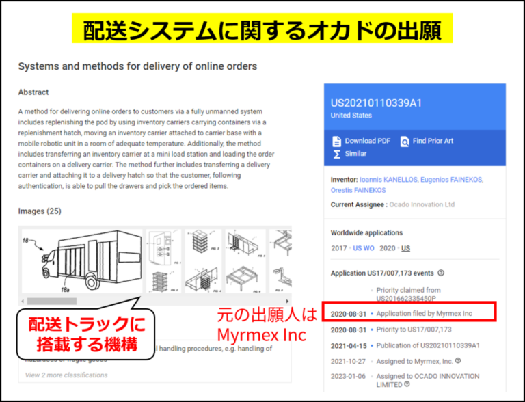Click help icon after Assigned to Myrmex, Inc.
This screenshot has width=525, height=402.
point(458,361)
